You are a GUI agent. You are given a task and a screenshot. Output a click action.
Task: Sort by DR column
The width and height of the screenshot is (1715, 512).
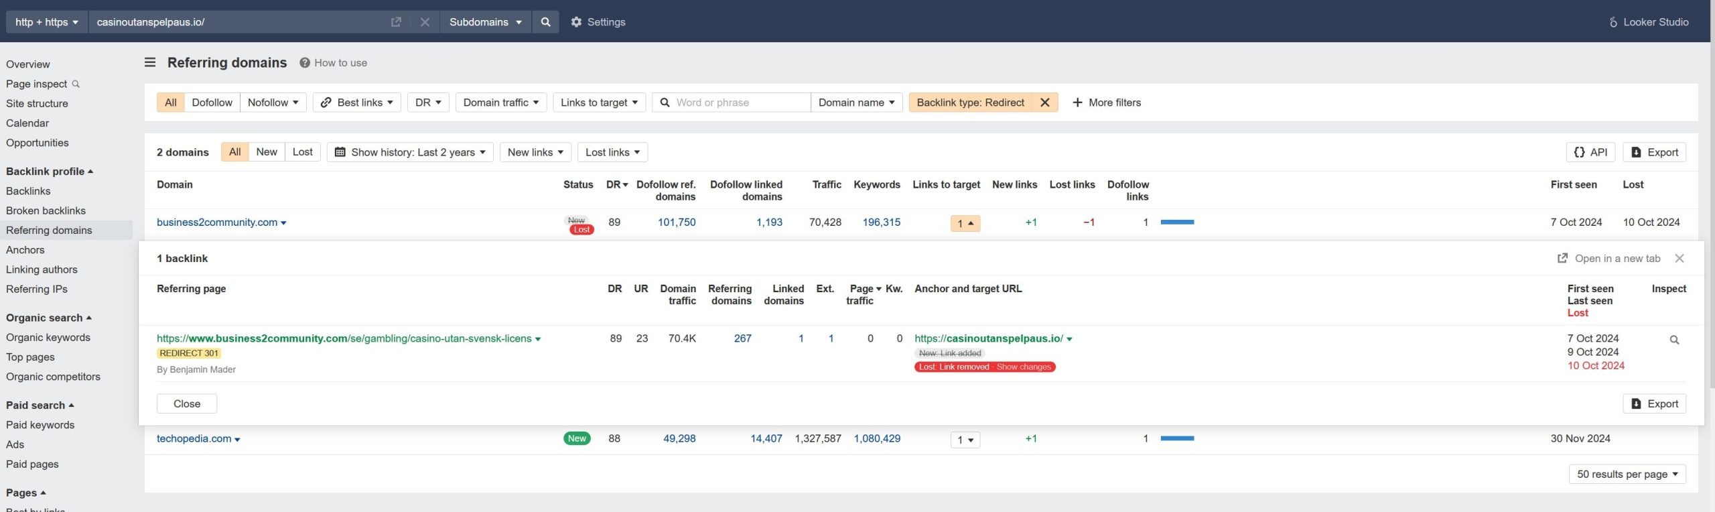pyautogui.click(x=617, y=185)
